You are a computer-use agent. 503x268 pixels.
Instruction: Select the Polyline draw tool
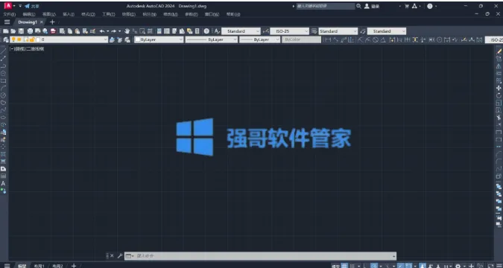tap(4, 66)
